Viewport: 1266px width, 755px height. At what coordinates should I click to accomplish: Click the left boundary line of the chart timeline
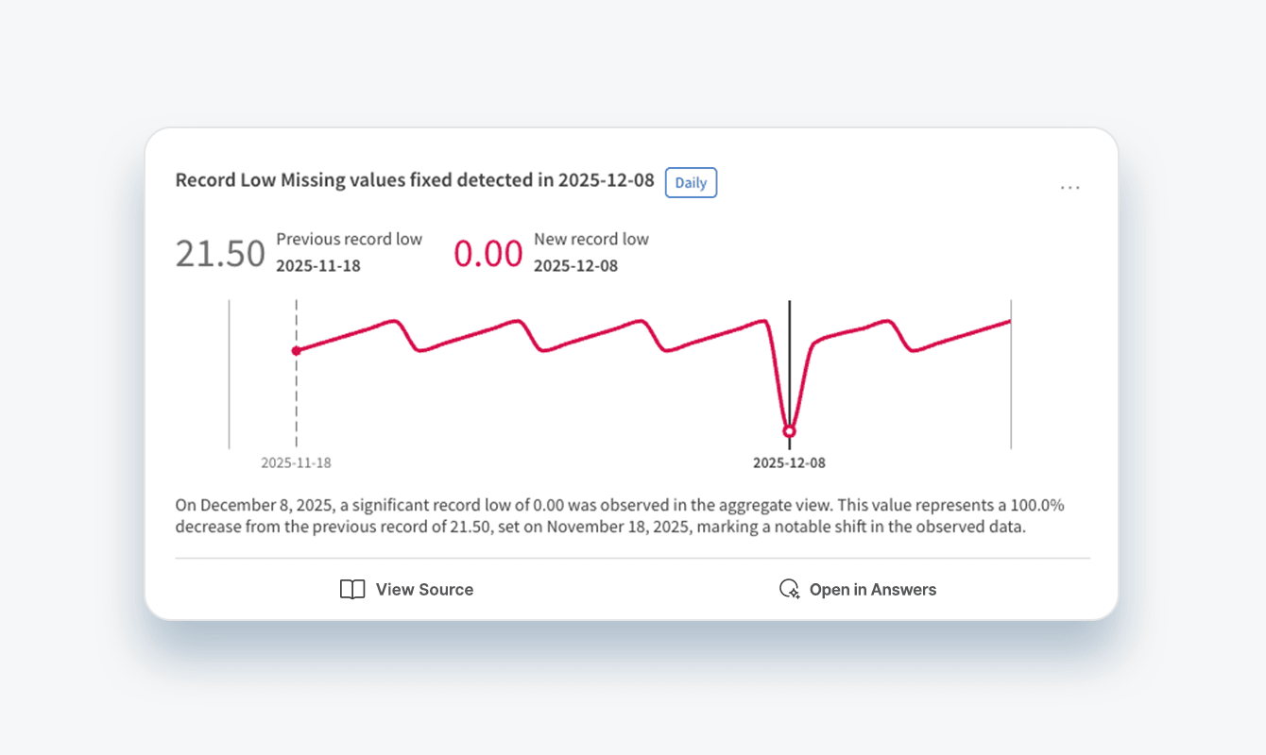pyautogui.click(x=230, y=373)
